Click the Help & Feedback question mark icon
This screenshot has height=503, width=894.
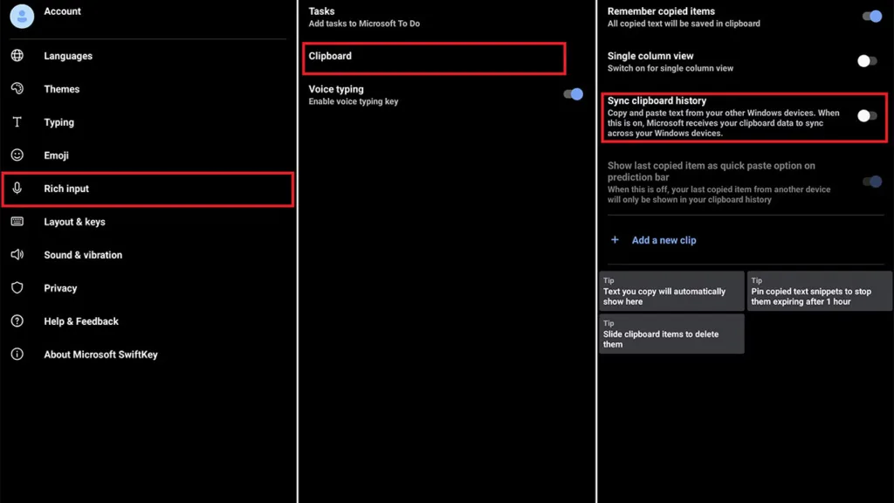tap(17, 320)
